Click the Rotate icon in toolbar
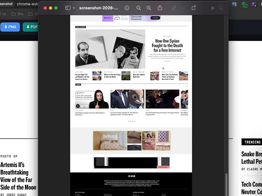This screenshot has width=262, height=196. [194, 8]
